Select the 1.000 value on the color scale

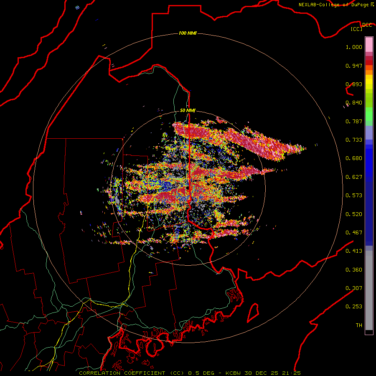tap(354, 47)
